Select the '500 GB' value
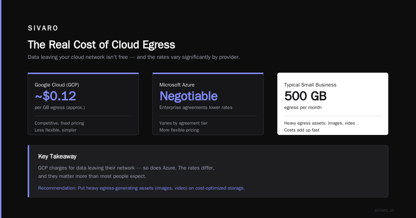The width and height of the screenshot is (416, 218). 305,96
